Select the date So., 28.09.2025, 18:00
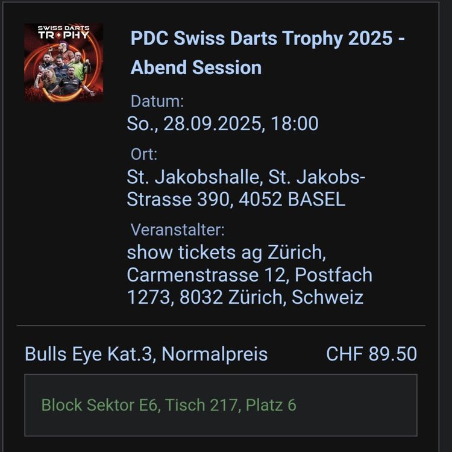 [x=222, y=124]
